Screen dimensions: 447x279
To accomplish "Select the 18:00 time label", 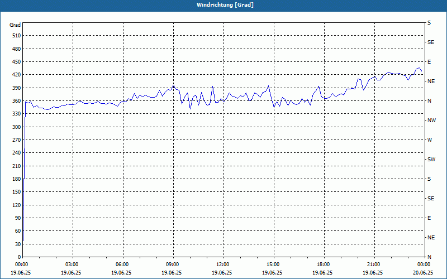I will (x=323, y=264).
